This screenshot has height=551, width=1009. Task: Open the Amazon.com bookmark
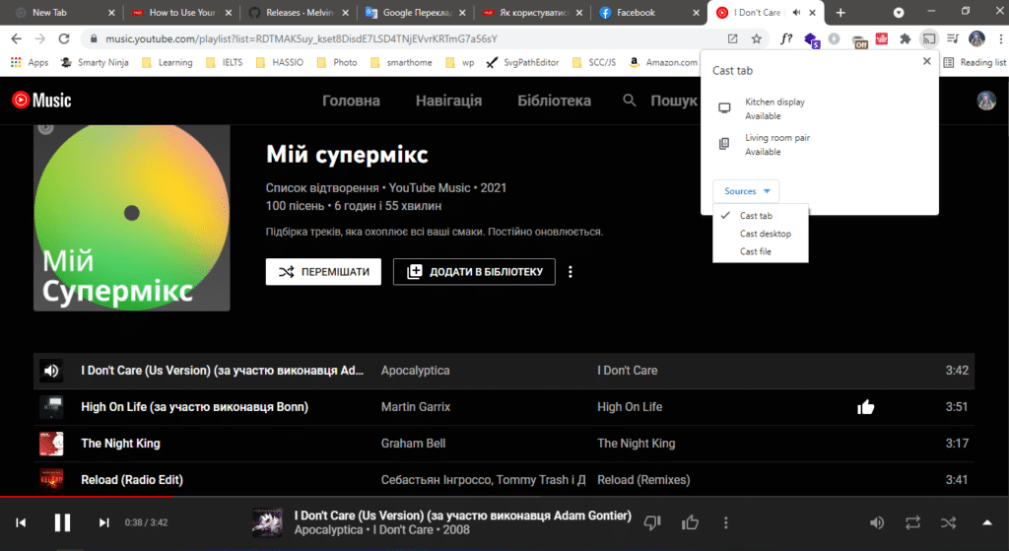click(663, 62)
